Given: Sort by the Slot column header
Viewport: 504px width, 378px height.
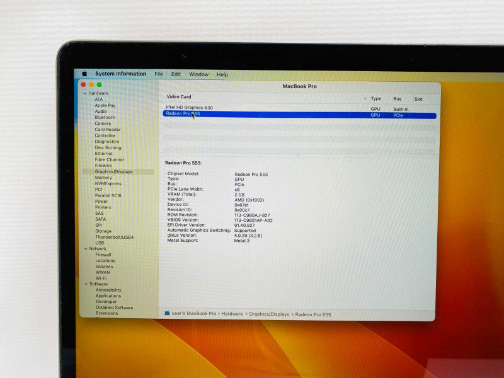Looking at the screenshot, I should tap(418, 99).
